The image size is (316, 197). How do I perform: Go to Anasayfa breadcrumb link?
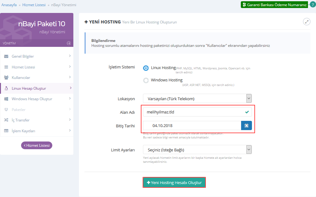[x=9, y=5]
